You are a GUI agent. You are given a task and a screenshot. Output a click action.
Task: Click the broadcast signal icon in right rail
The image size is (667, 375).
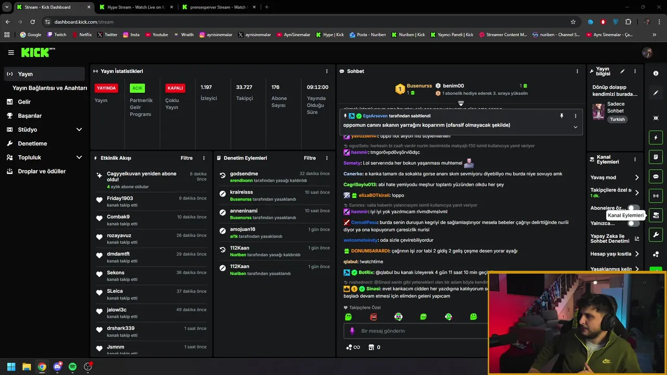click(656, 196)
